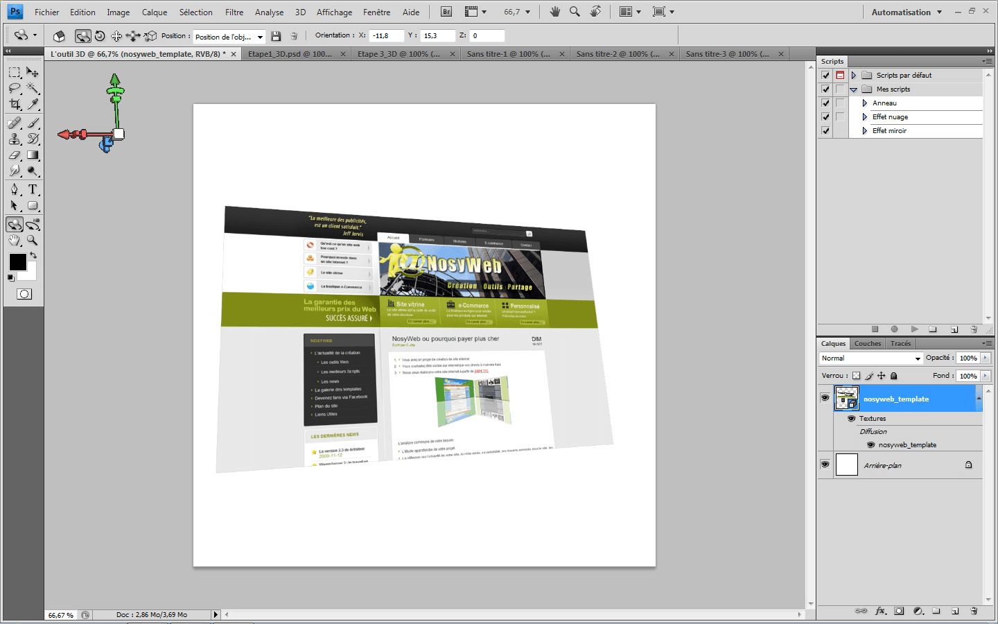Switch to Etape1_3D.psd document tab
The image size is (998, 624).
tap(296, 53)
